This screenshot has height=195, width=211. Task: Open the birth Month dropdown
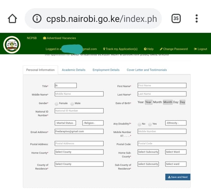pos(168,102)
